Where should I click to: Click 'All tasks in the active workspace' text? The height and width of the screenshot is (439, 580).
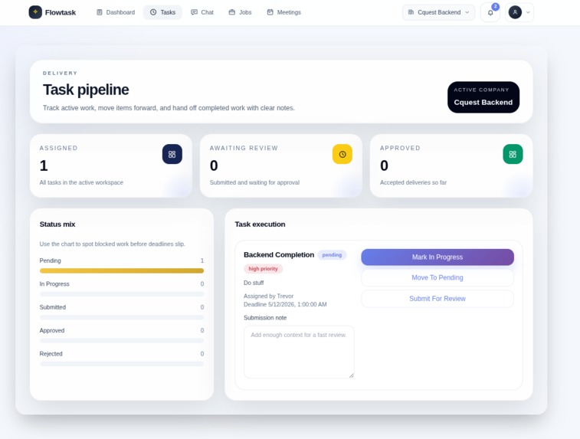[81, 182]
